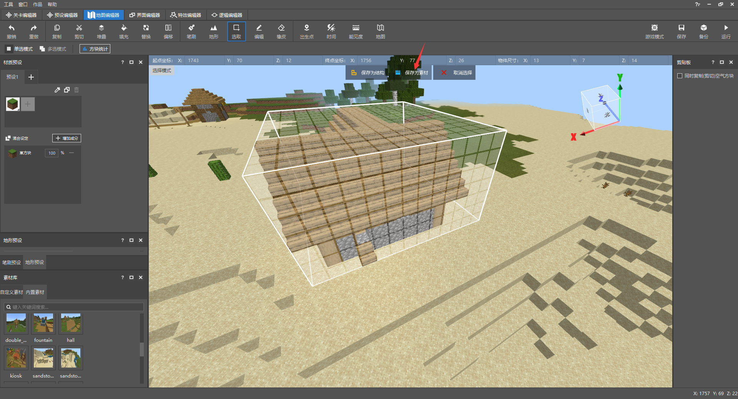Check 同时复制(剪切)空气方块 checkbox
Screen dimensions: 738x399
[x=680, y=76]
